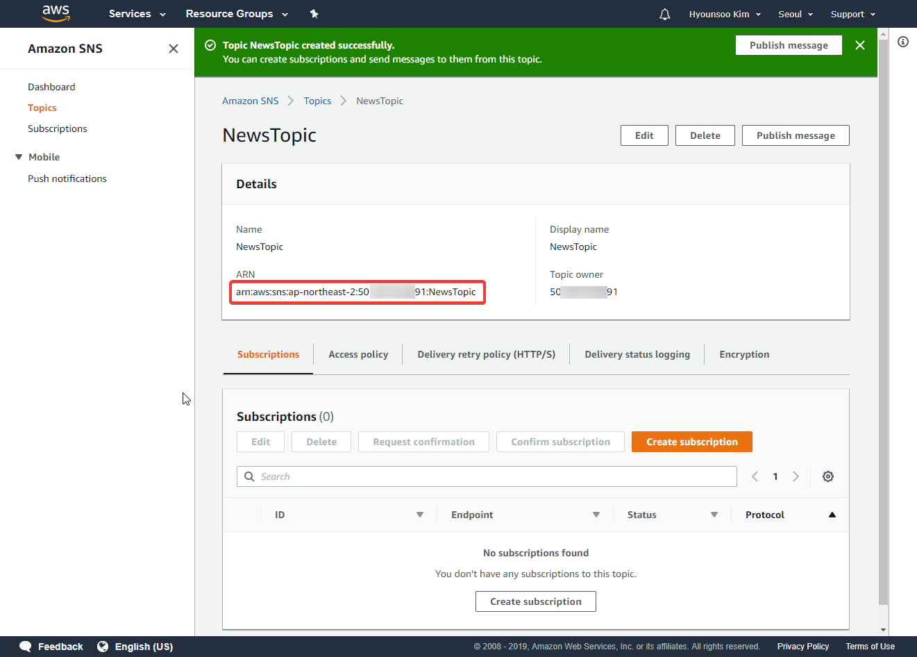917x657 pixels.
Task: Click the AWS logo home icon
Action: 56,13
